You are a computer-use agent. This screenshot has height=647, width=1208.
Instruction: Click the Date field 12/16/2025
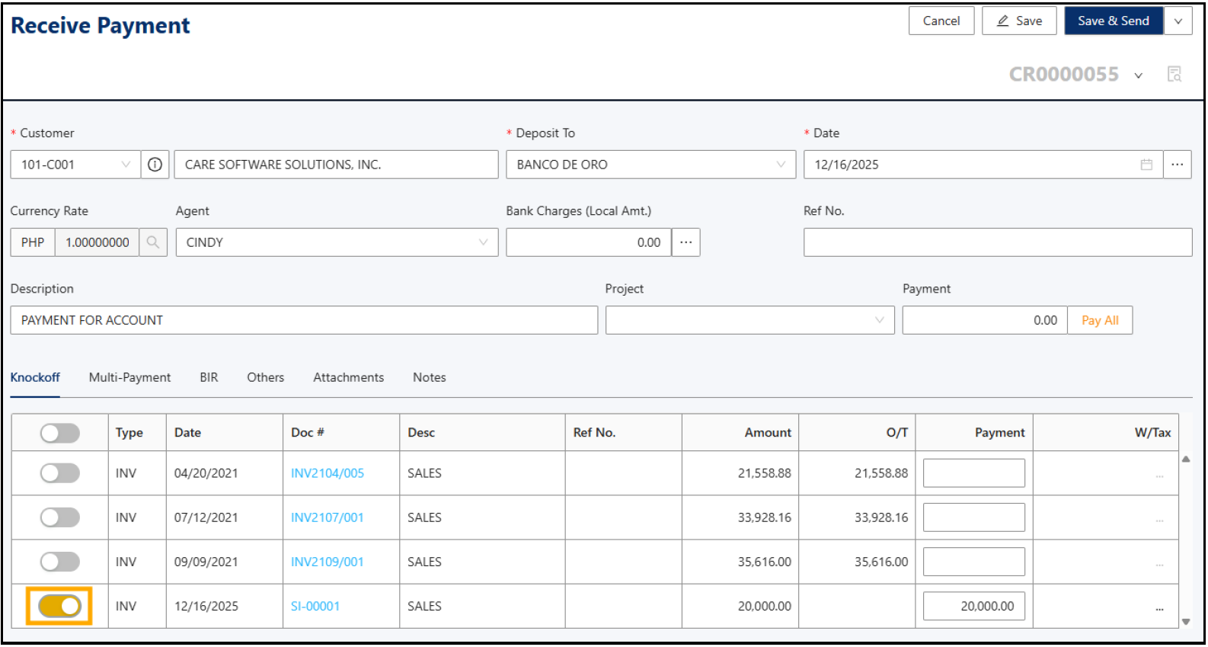[x=983, y=165]
